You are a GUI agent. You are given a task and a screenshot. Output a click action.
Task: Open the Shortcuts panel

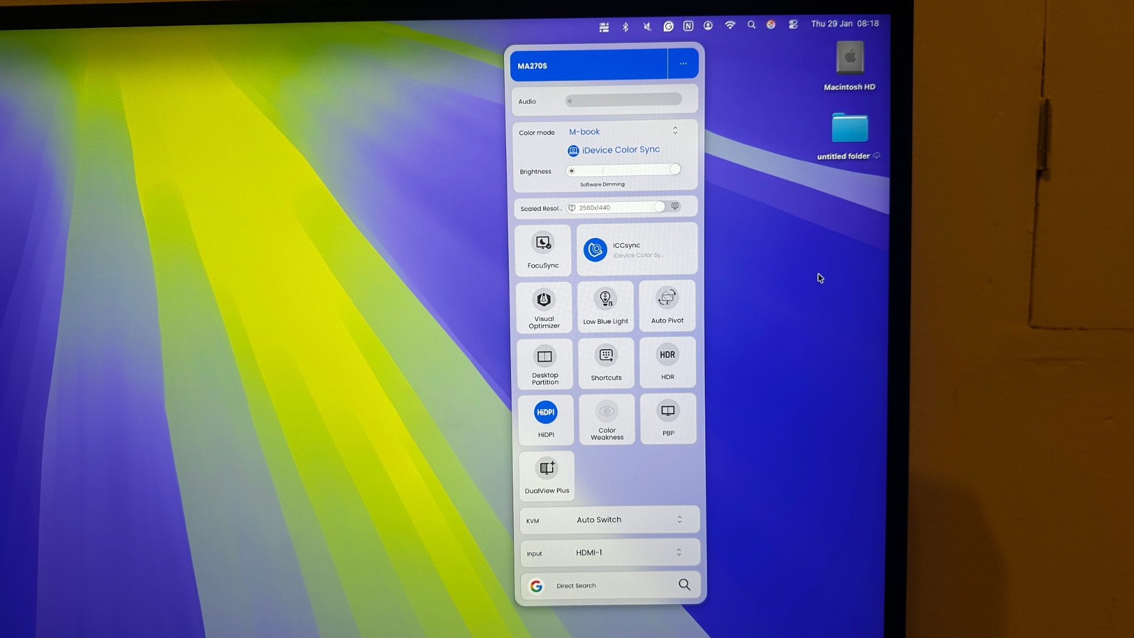coord(606,362)
